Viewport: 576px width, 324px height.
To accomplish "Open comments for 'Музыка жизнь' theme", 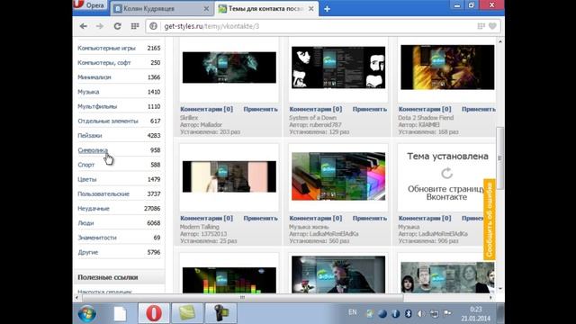I will pyautogui.click(x=316, y=218).
